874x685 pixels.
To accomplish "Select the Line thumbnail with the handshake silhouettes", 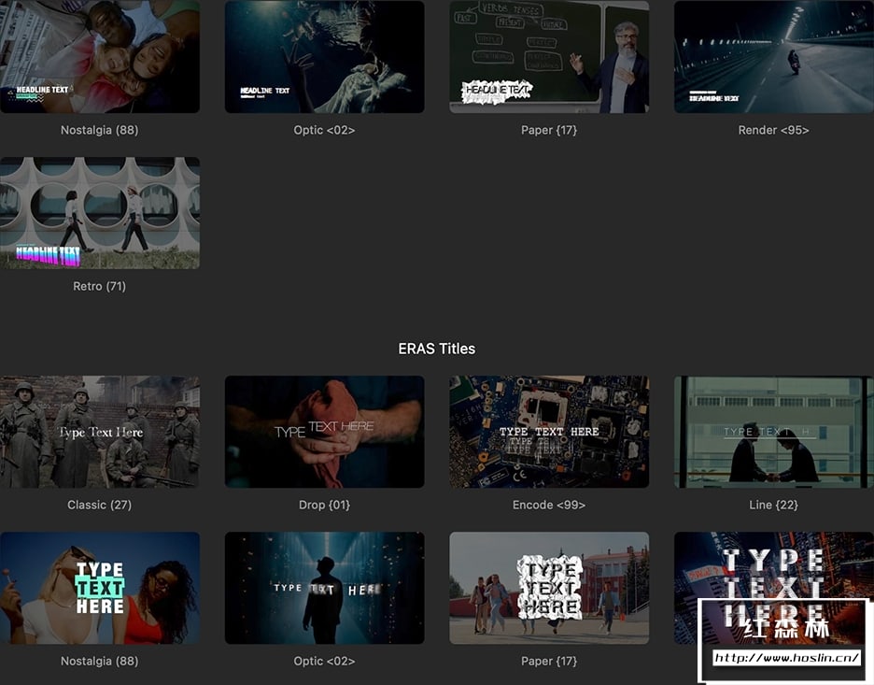I will click(774, 432).
